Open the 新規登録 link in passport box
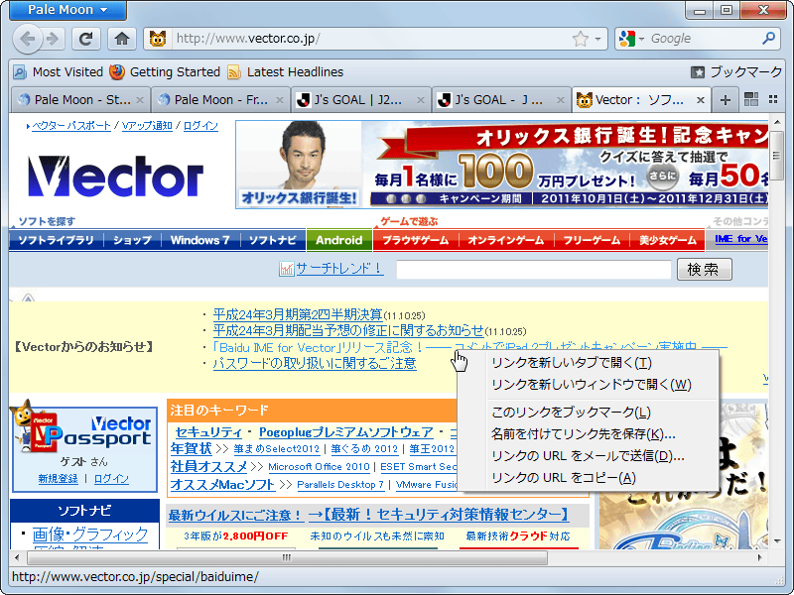794x595 pixels. coord(59,479)
